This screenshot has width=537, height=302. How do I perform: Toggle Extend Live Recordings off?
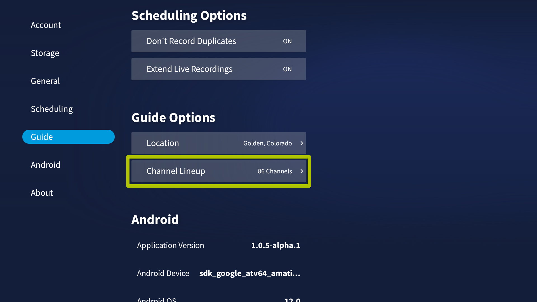tap(287, 69)
